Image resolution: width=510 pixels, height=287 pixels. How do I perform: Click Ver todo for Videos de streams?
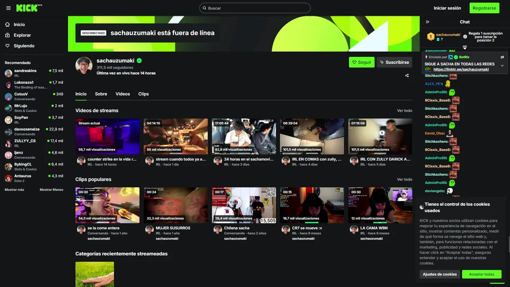point(404,110)
